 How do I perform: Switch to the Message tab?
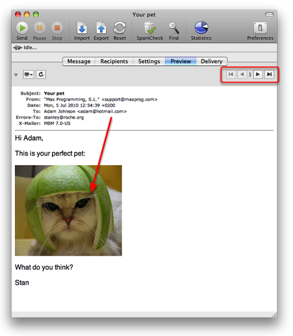point(79,61)
